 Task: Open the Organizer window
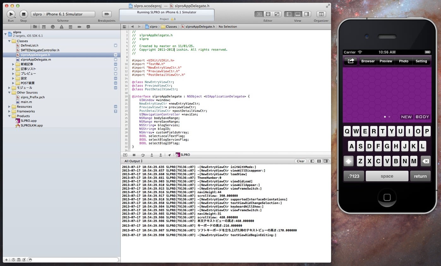pos(321,14)
